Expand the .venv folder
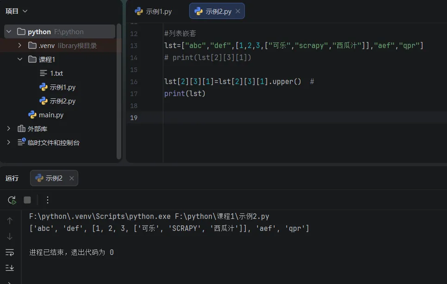This screenshot has width=447, height=284. pyautogui.click(x=20, y=46)
